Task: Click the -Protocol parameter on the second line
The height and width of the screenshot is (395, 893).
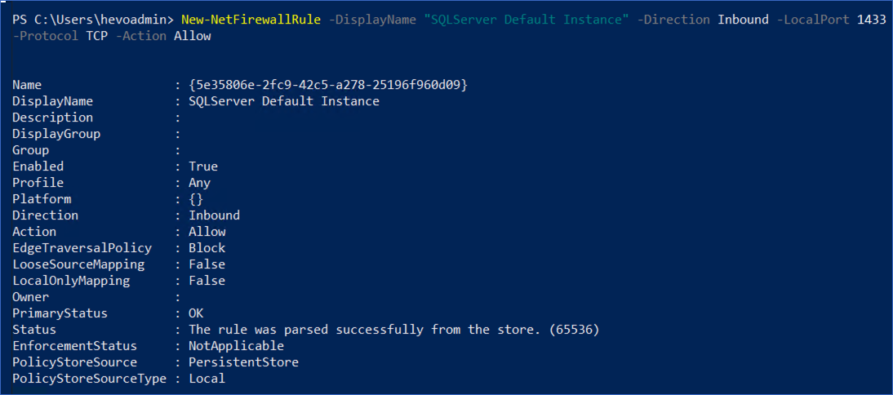Action: [x=45, y=36]
